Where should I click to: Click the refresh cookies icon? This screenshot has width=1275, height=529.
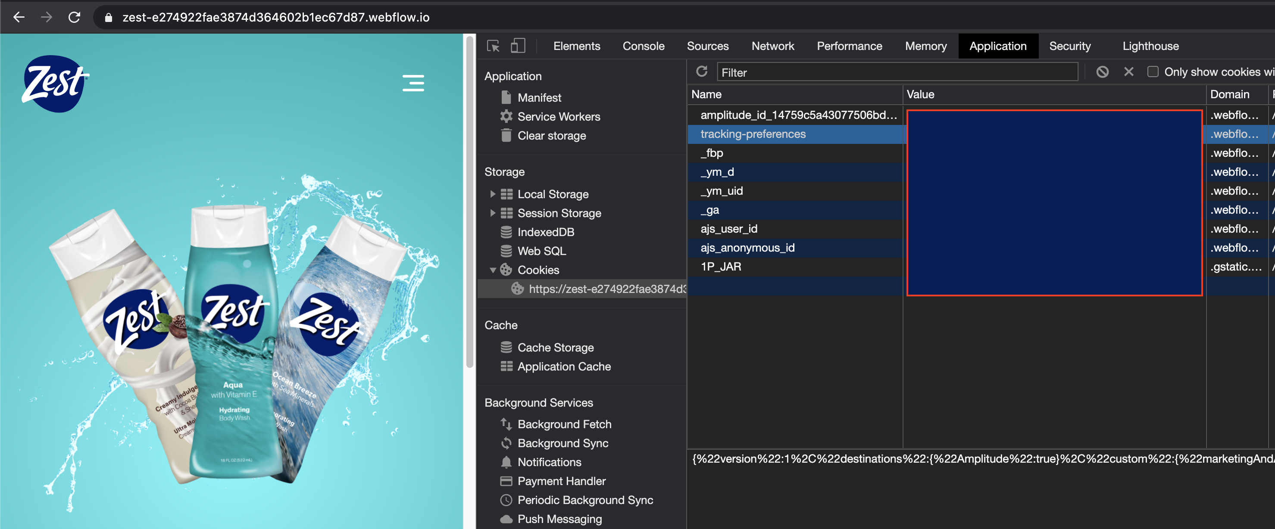coord(701,72)
